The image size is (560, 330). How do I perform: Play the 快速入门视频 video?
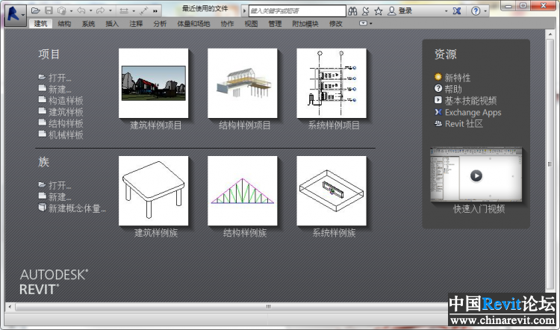(476, 175)
